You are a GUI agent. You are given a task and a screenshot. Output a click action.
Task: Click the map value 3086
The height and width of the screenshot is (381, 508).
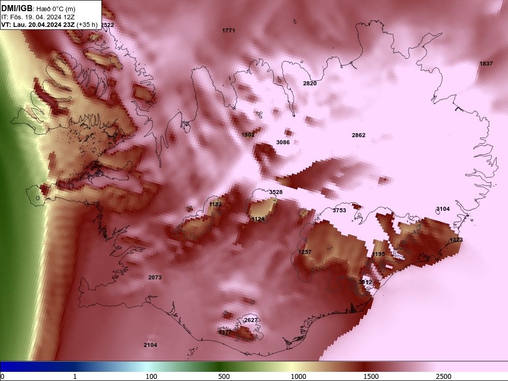283,142
